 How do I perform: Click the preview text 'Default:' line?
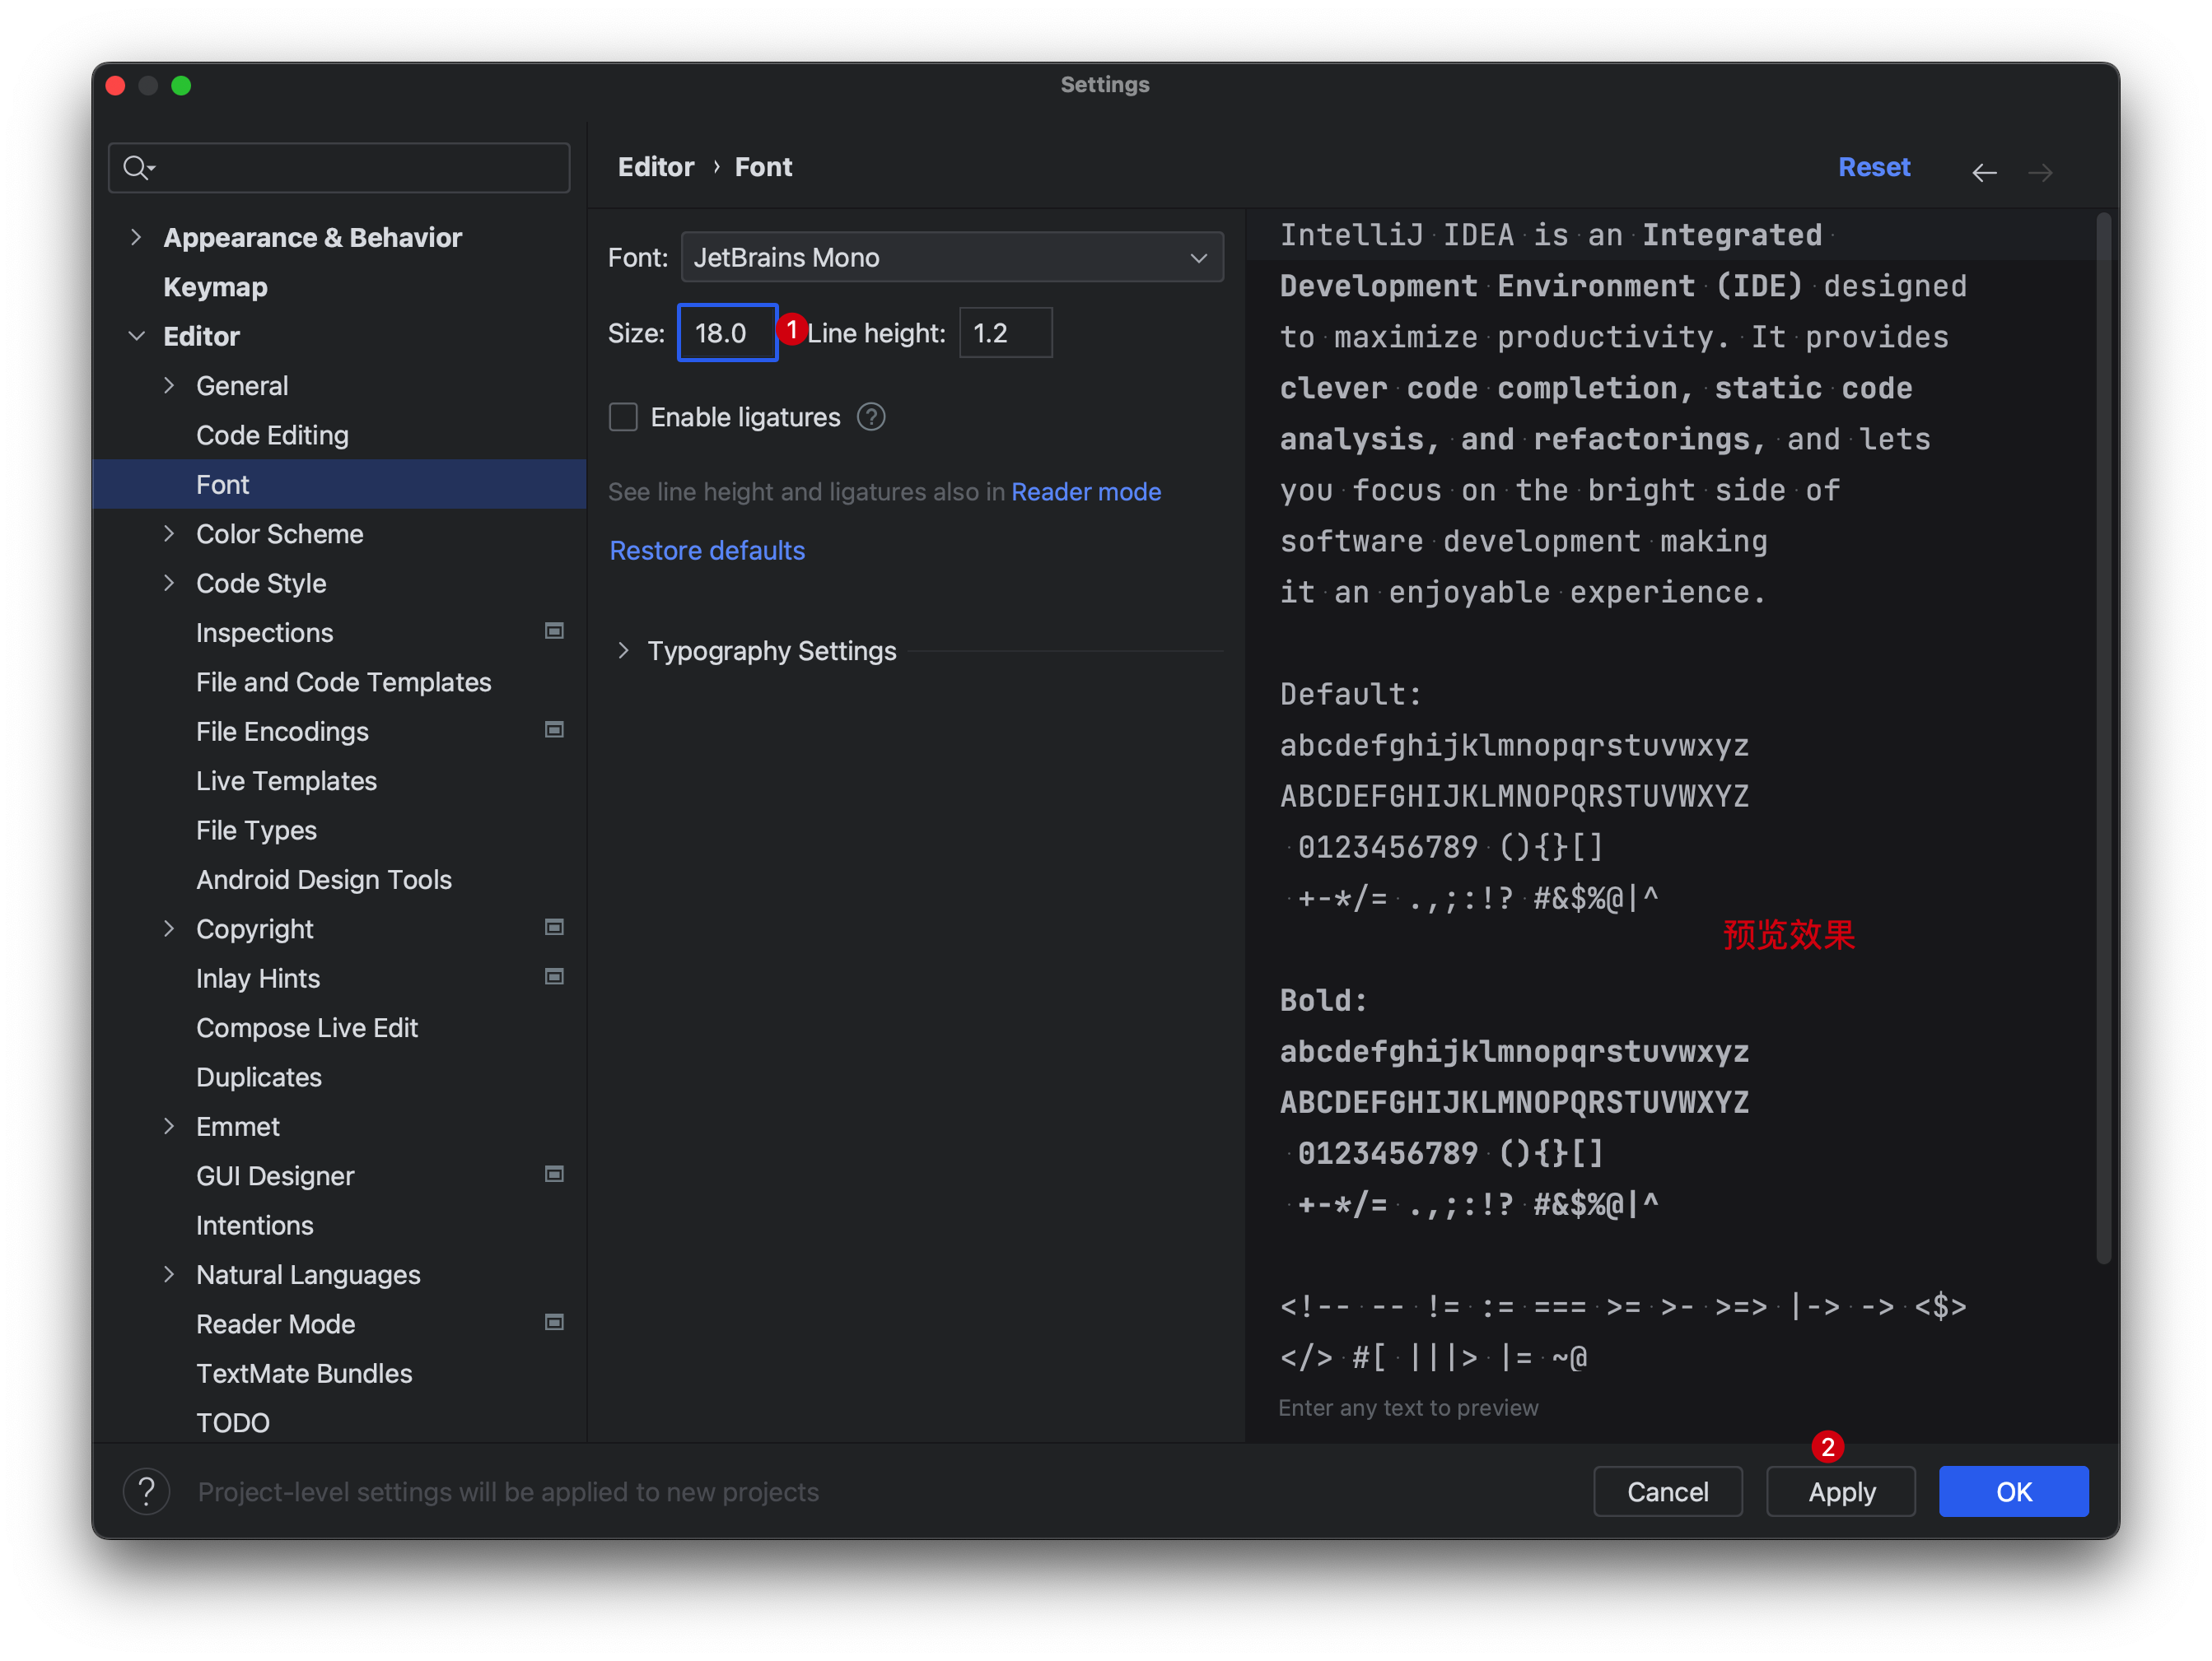pyautogui.click(x=1350, y=694)
